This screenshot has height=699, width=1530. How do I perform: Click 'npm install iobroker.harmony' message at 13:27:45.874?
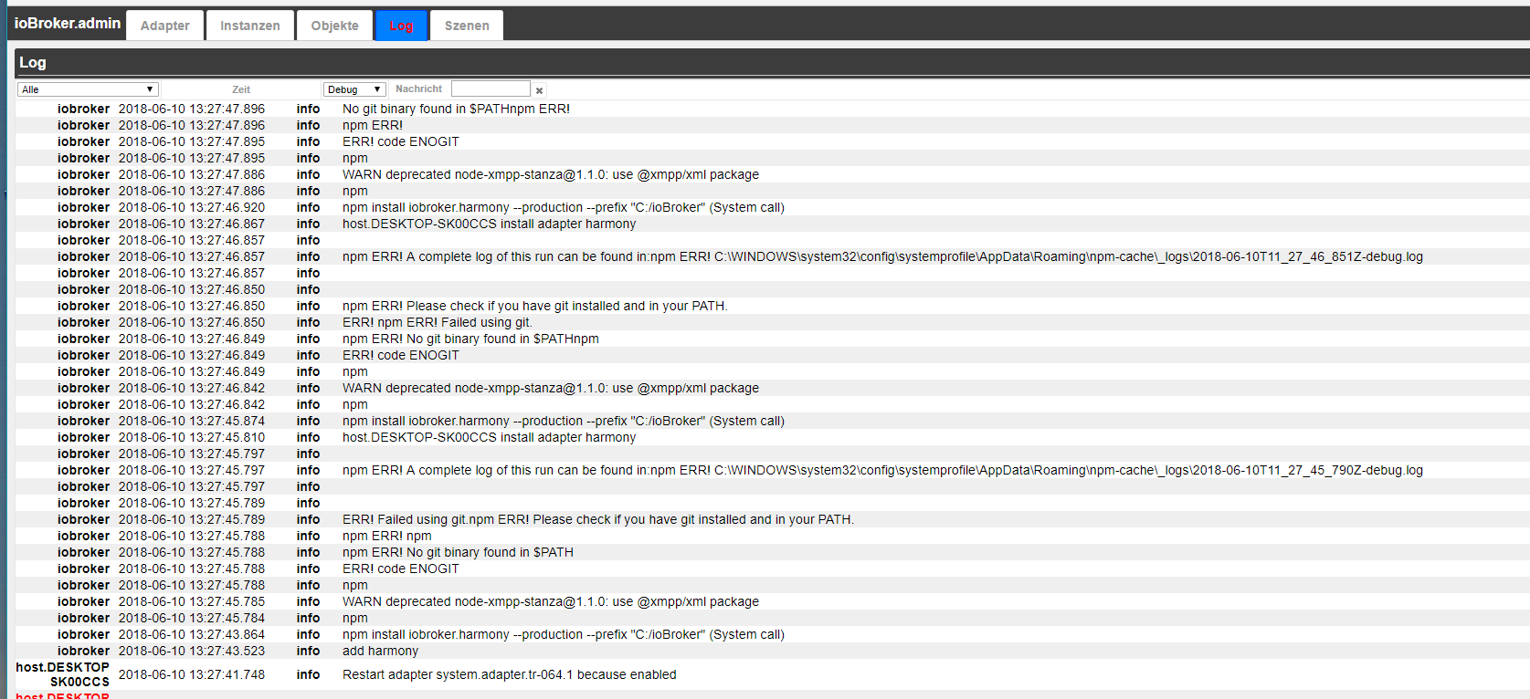coord(563,421)
